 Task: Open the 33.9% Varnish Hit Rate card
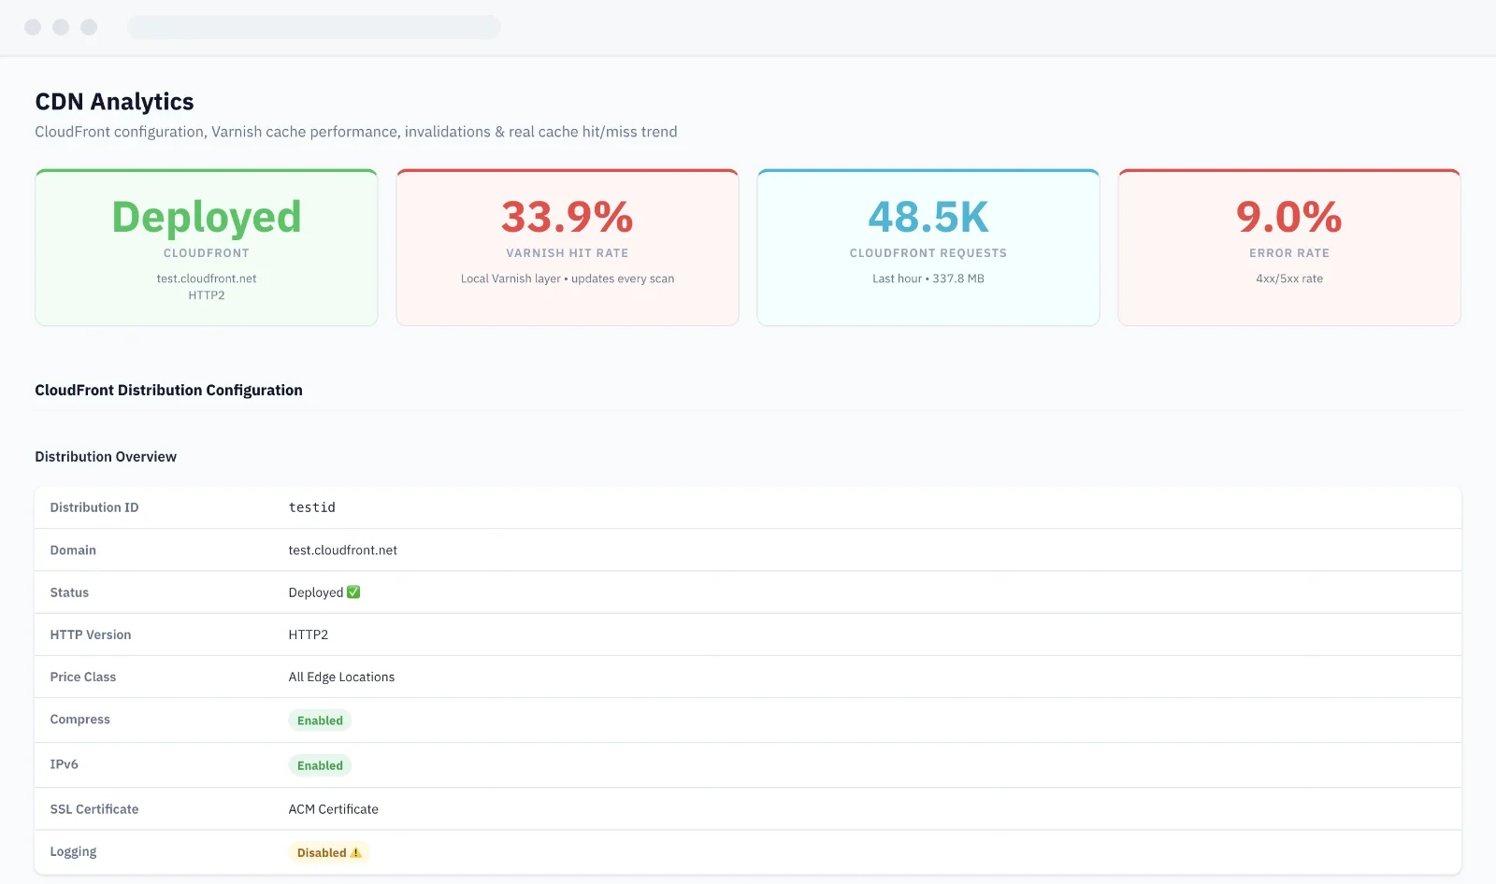(568, 248)
